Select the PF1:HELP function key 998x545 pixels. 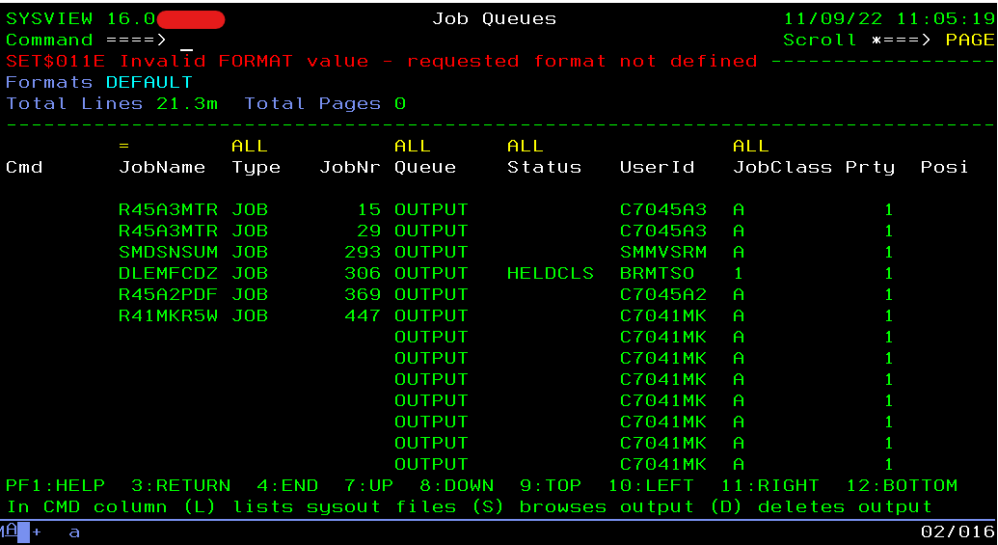click(x=55, y=486)
